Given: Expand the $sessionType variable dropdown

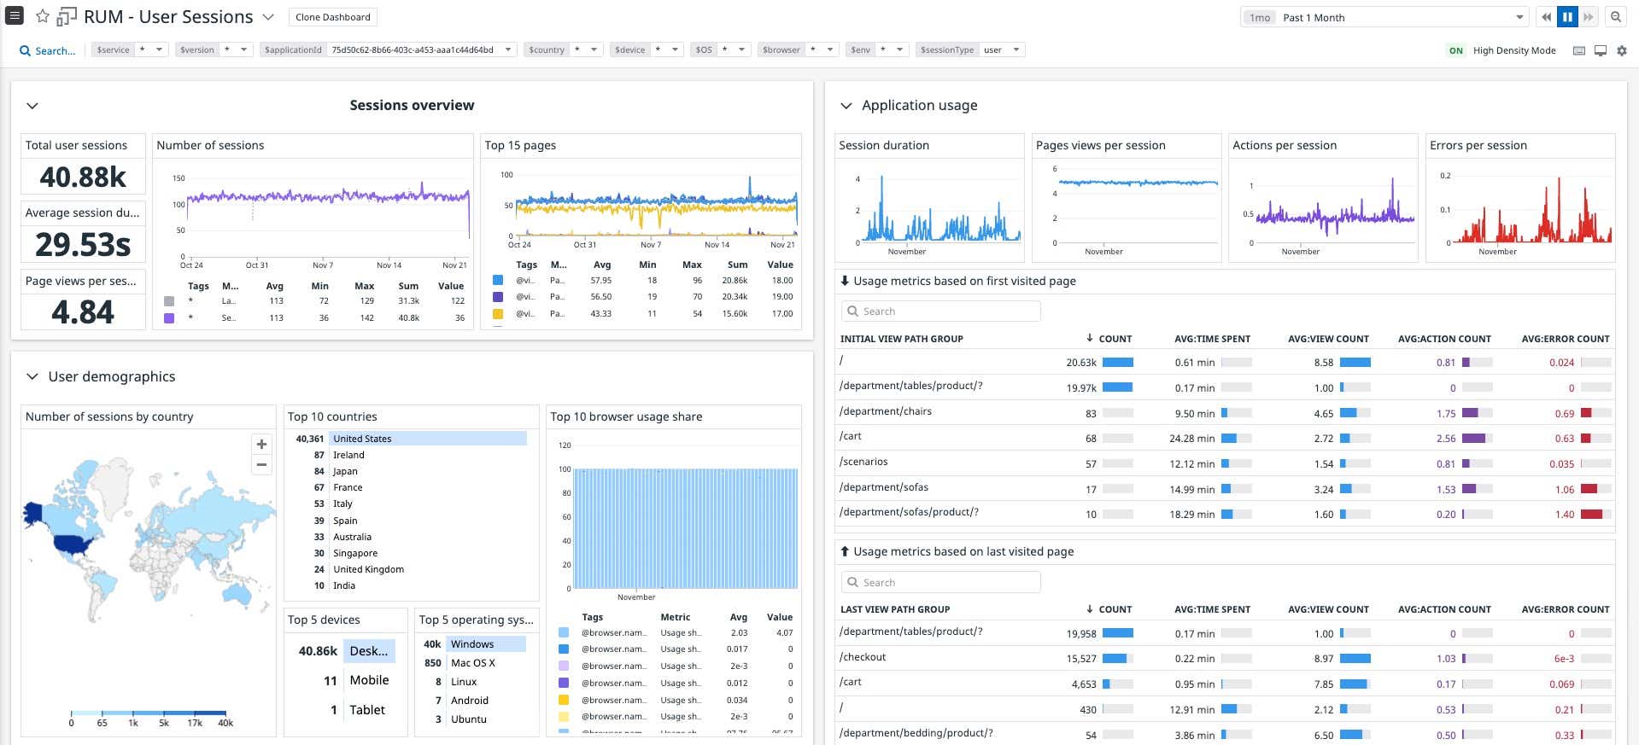Looking at the screenshot, I should [x=1016, y=49].
